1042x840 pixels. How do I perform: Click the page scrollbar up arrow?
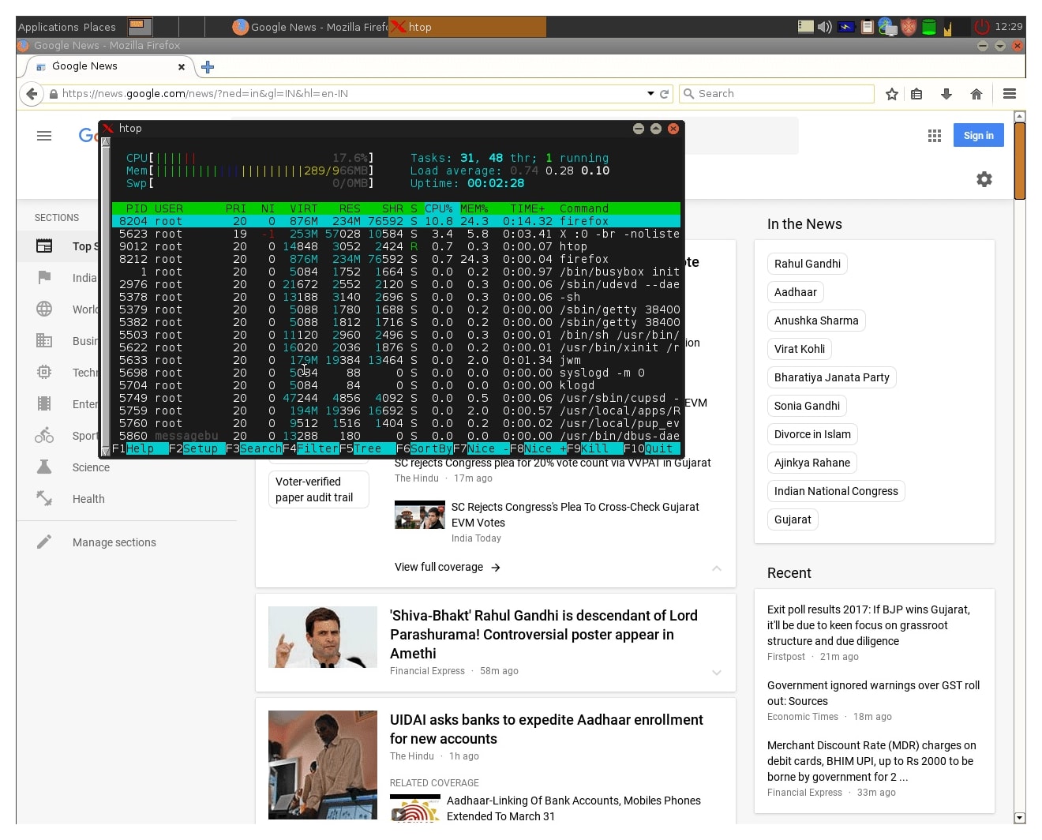(1019, 116)
